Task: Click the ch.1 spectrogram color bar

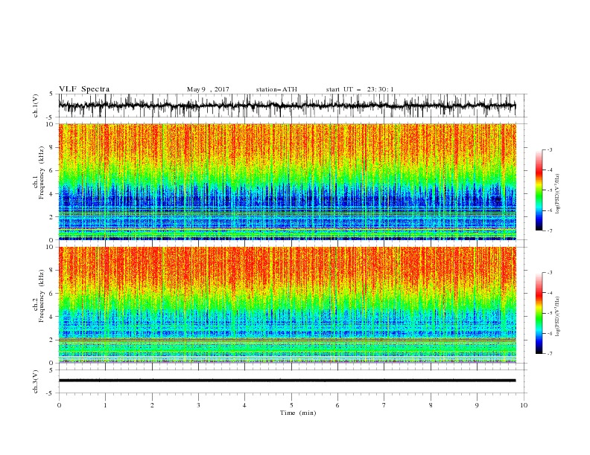Action: point(539,190)
